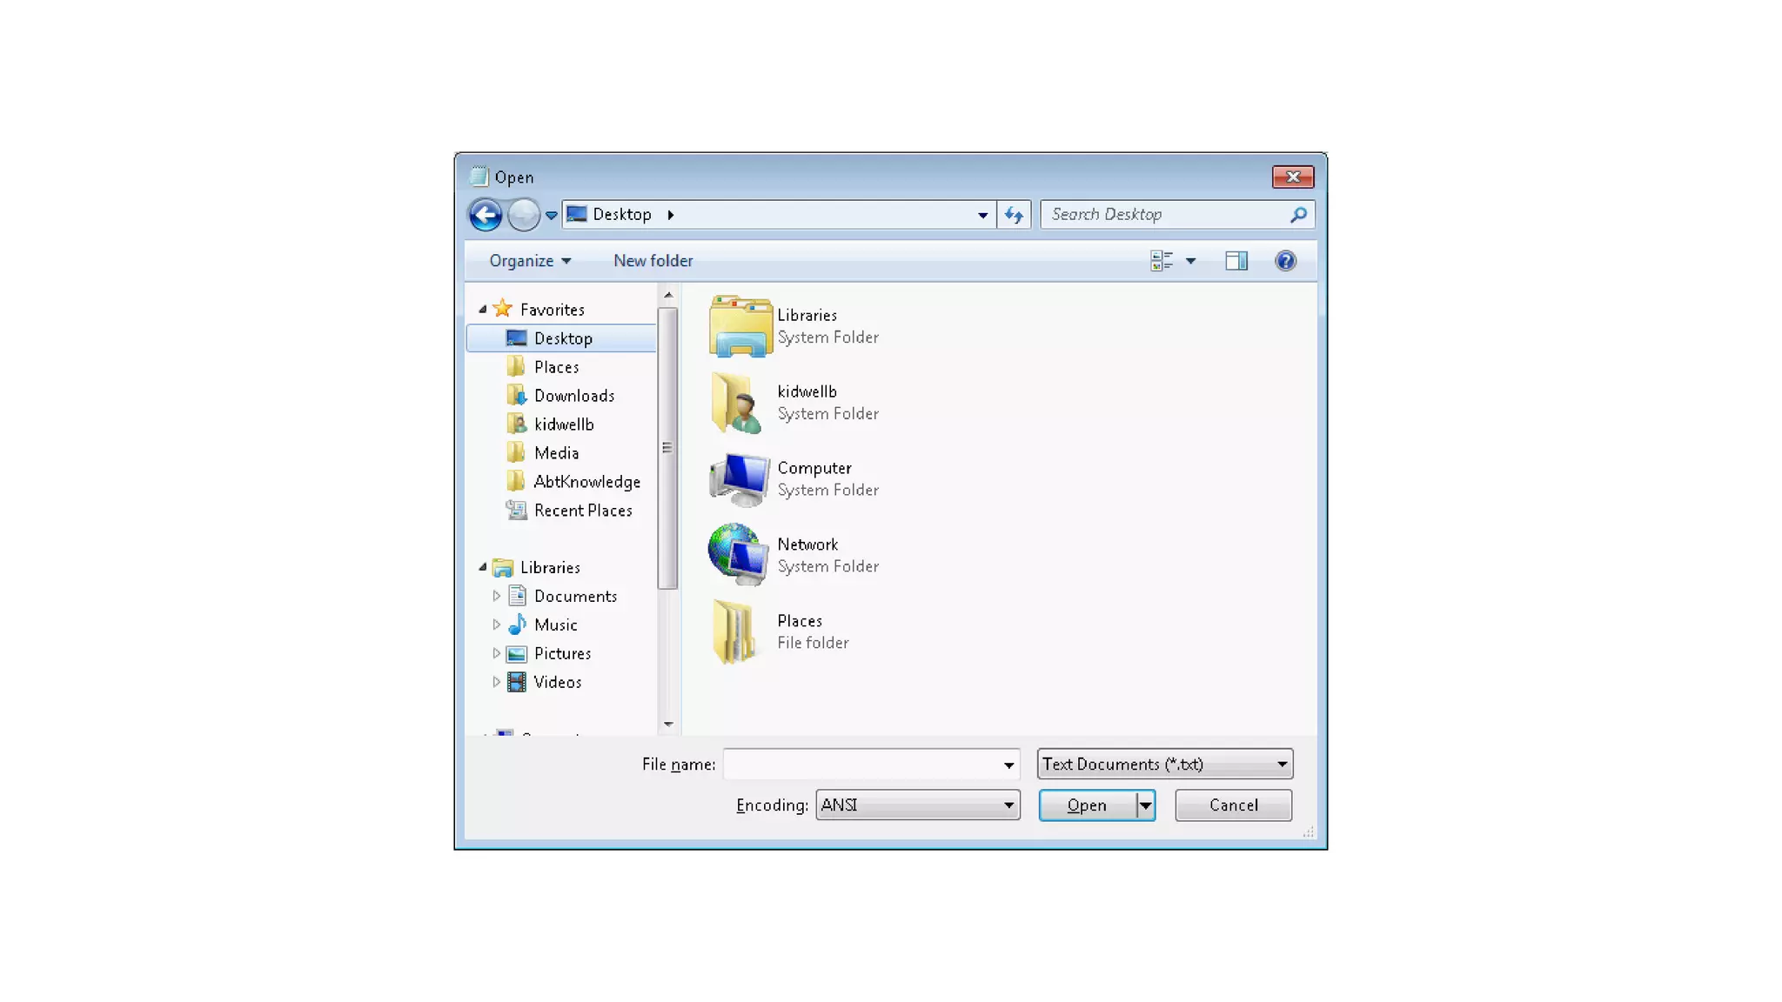The width and height of the screenshot is (1782, 1002).
Task: Expand the Documents library tree node
Action: point(497,597)
